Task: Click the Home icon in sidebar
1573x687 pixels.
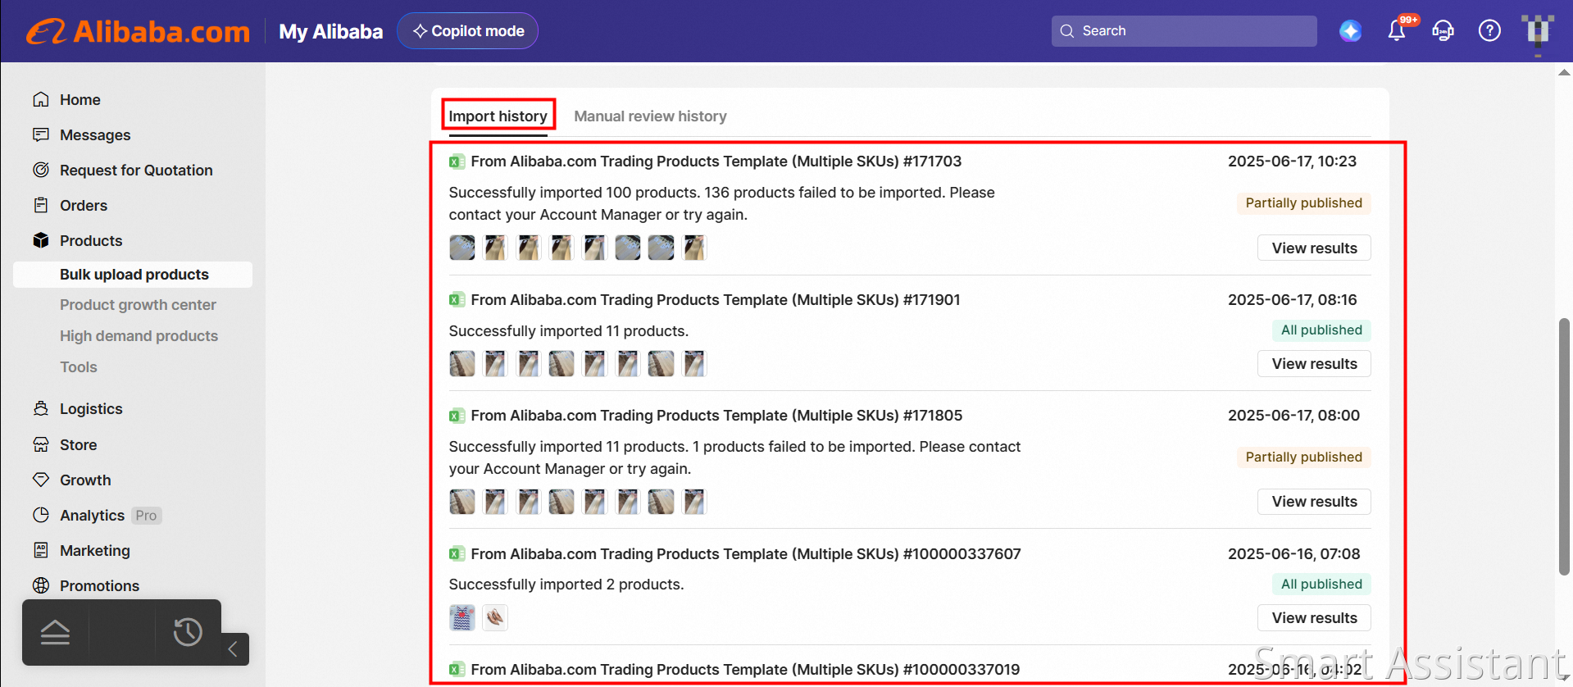Action: tap(41, 99)
